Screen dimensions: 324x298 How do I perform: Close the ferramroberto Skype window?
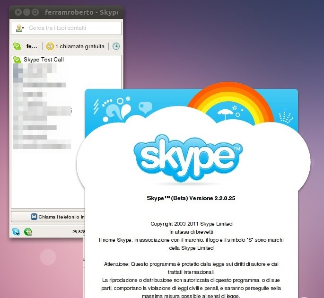click(x=18, y=12)
